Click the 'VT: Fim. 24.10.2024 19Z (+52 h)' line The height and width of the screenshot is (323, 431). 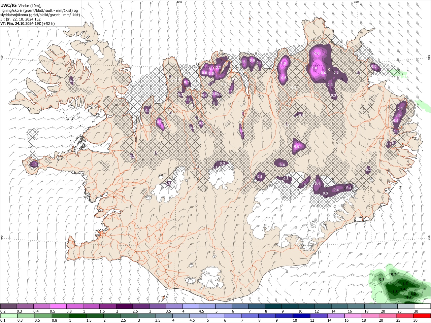pos(28,24)
